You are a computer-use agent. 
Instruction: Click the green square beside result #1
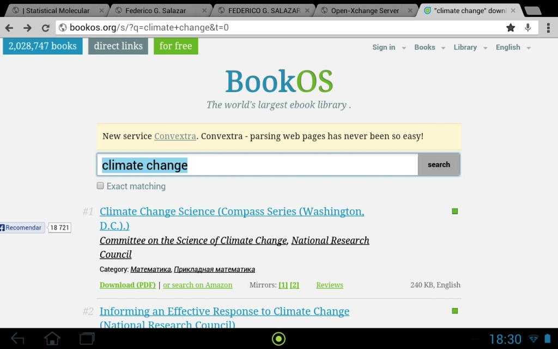pyautogui.click(x=455, y=211)
